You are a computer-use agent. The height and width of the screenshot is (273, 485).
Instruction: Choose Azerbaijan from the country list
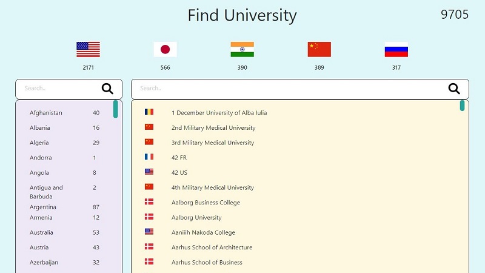pyautogui.click(x=44, y=263)
